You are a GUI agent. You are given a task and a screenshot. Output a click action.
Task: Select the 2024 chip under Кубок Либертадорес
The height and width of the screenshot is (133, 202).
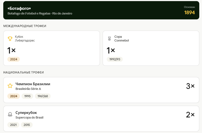[14, 59]
